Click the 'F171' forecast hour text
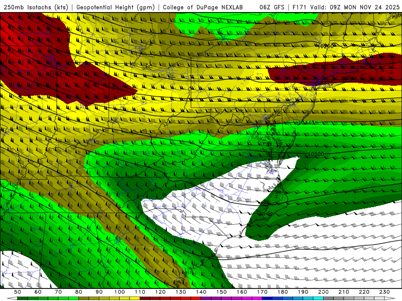Image resolution: width=402 pixels, height=301 pixels. coord(299,7)
